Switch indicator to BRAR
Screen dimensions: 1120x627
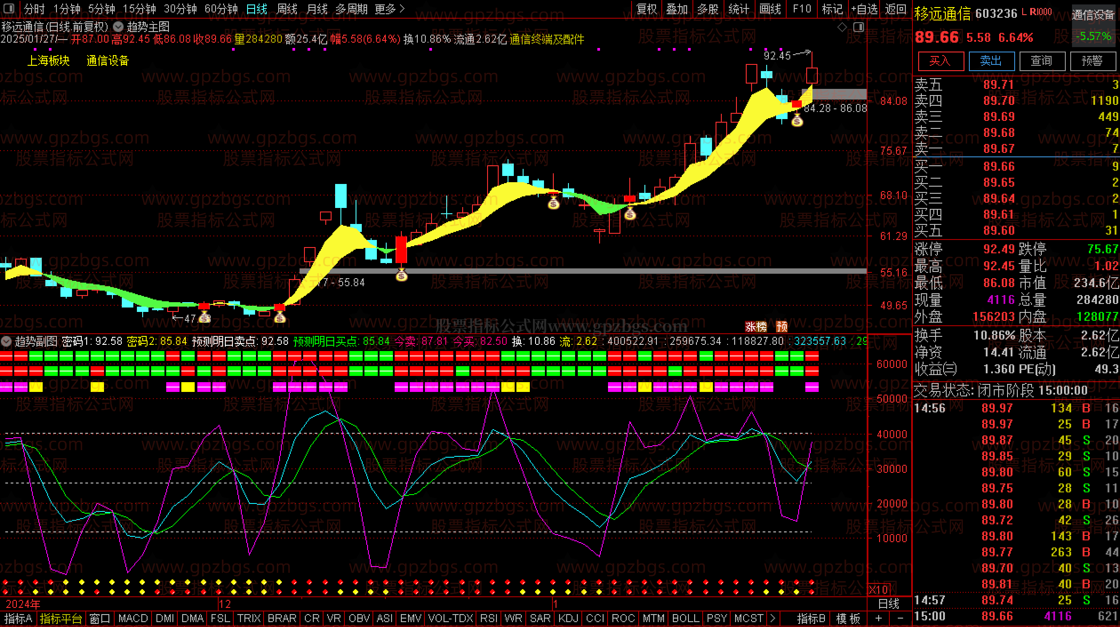pos(282,618)
